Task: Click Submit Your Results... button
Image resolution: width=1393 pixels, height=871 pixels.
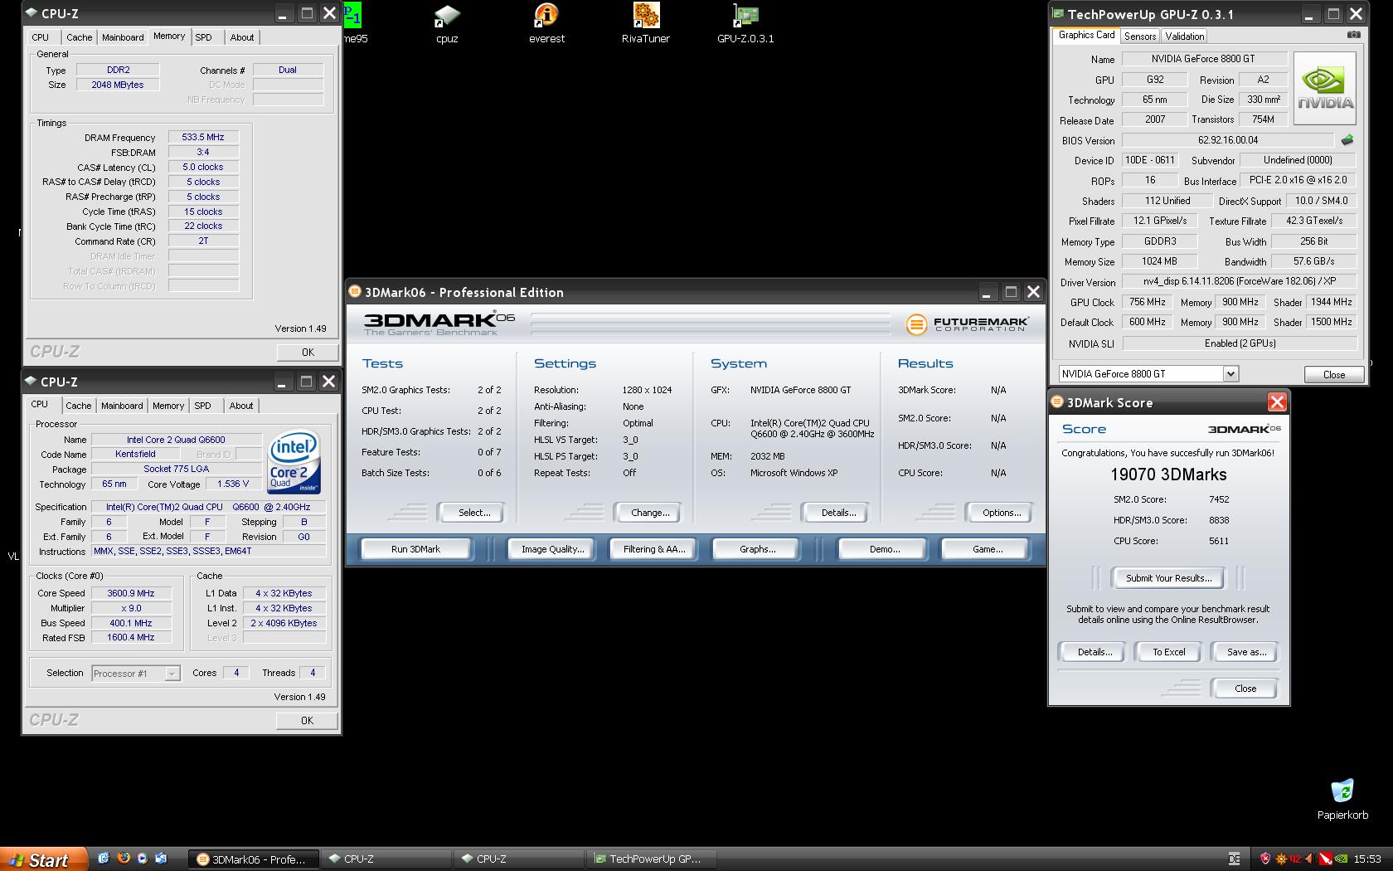Action: pyautogui.click(x=1168, y=578)
